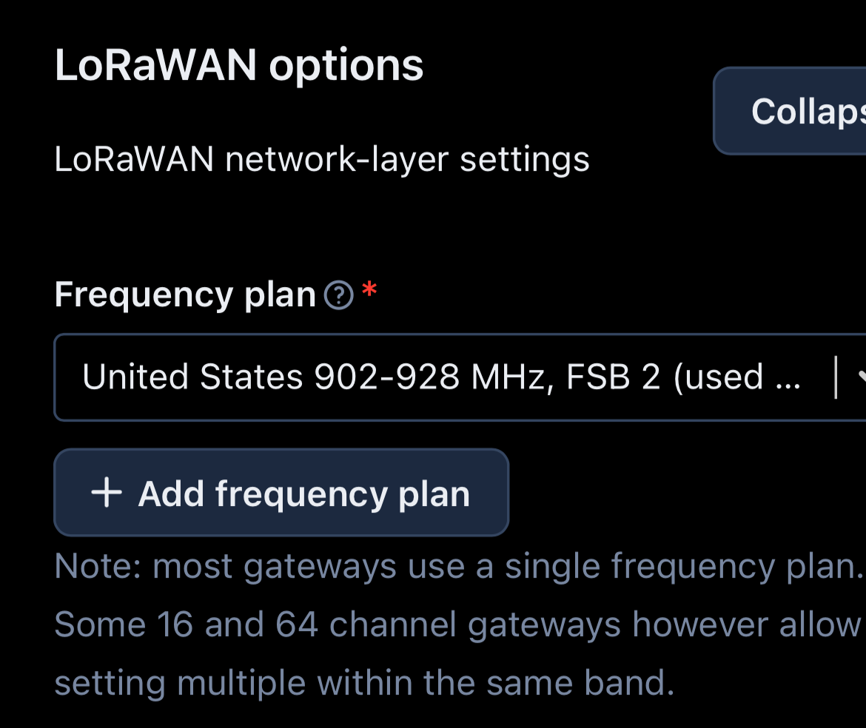Click the vertical divider inside the plan selector
866x728 pixels.
point(836,377)
